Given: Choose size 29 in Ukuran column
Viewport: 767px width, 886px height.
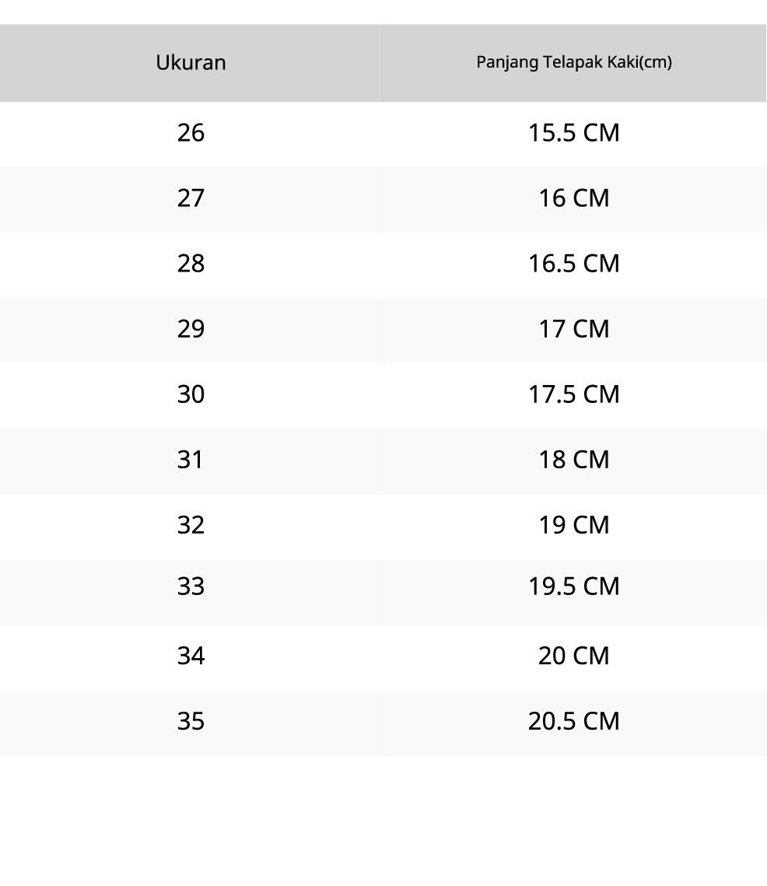Looking at the screenshot, I should pyautogui.click(x=191, y=329).
